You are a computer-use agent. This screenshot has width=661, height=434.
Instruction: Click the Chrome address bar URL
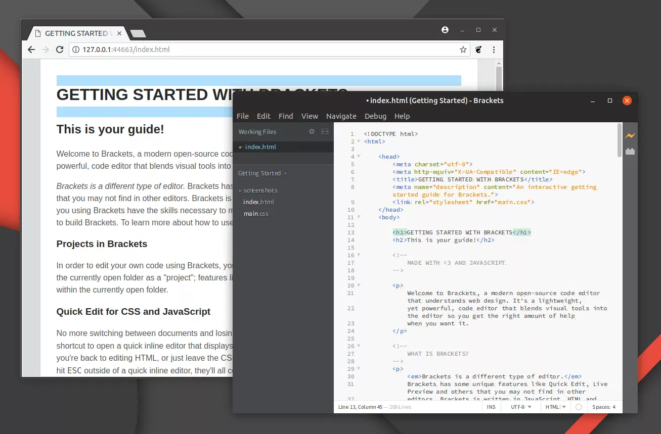pos(126,50)
